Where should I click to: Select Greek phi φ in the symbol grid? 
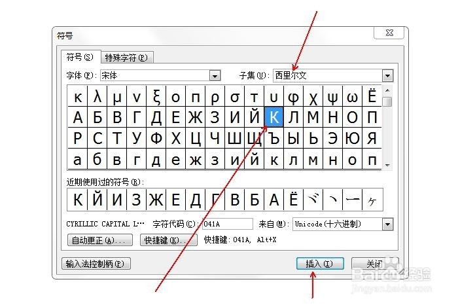click(294, 96)
